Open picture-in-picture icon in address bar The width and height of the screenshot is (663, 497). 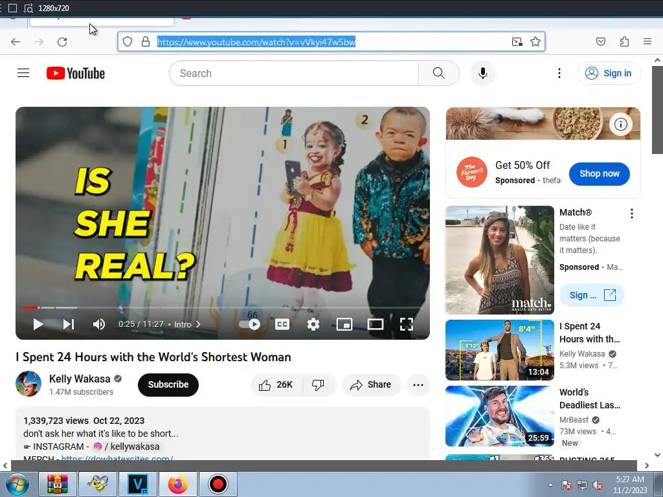point(517,41)
